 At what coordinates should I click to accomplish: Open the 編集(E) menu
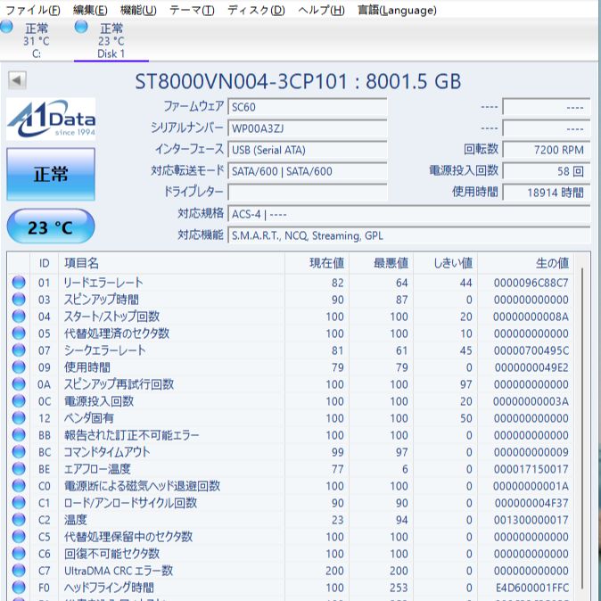tap(90, 10)
